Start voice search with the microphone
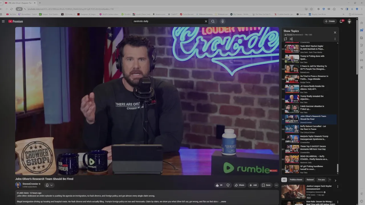 pyautogui.click(x=223, y=21)
